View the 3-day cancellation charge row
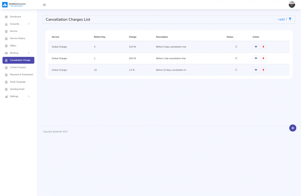The height and width of the screenshot is (196, 301). coord(256,47)
